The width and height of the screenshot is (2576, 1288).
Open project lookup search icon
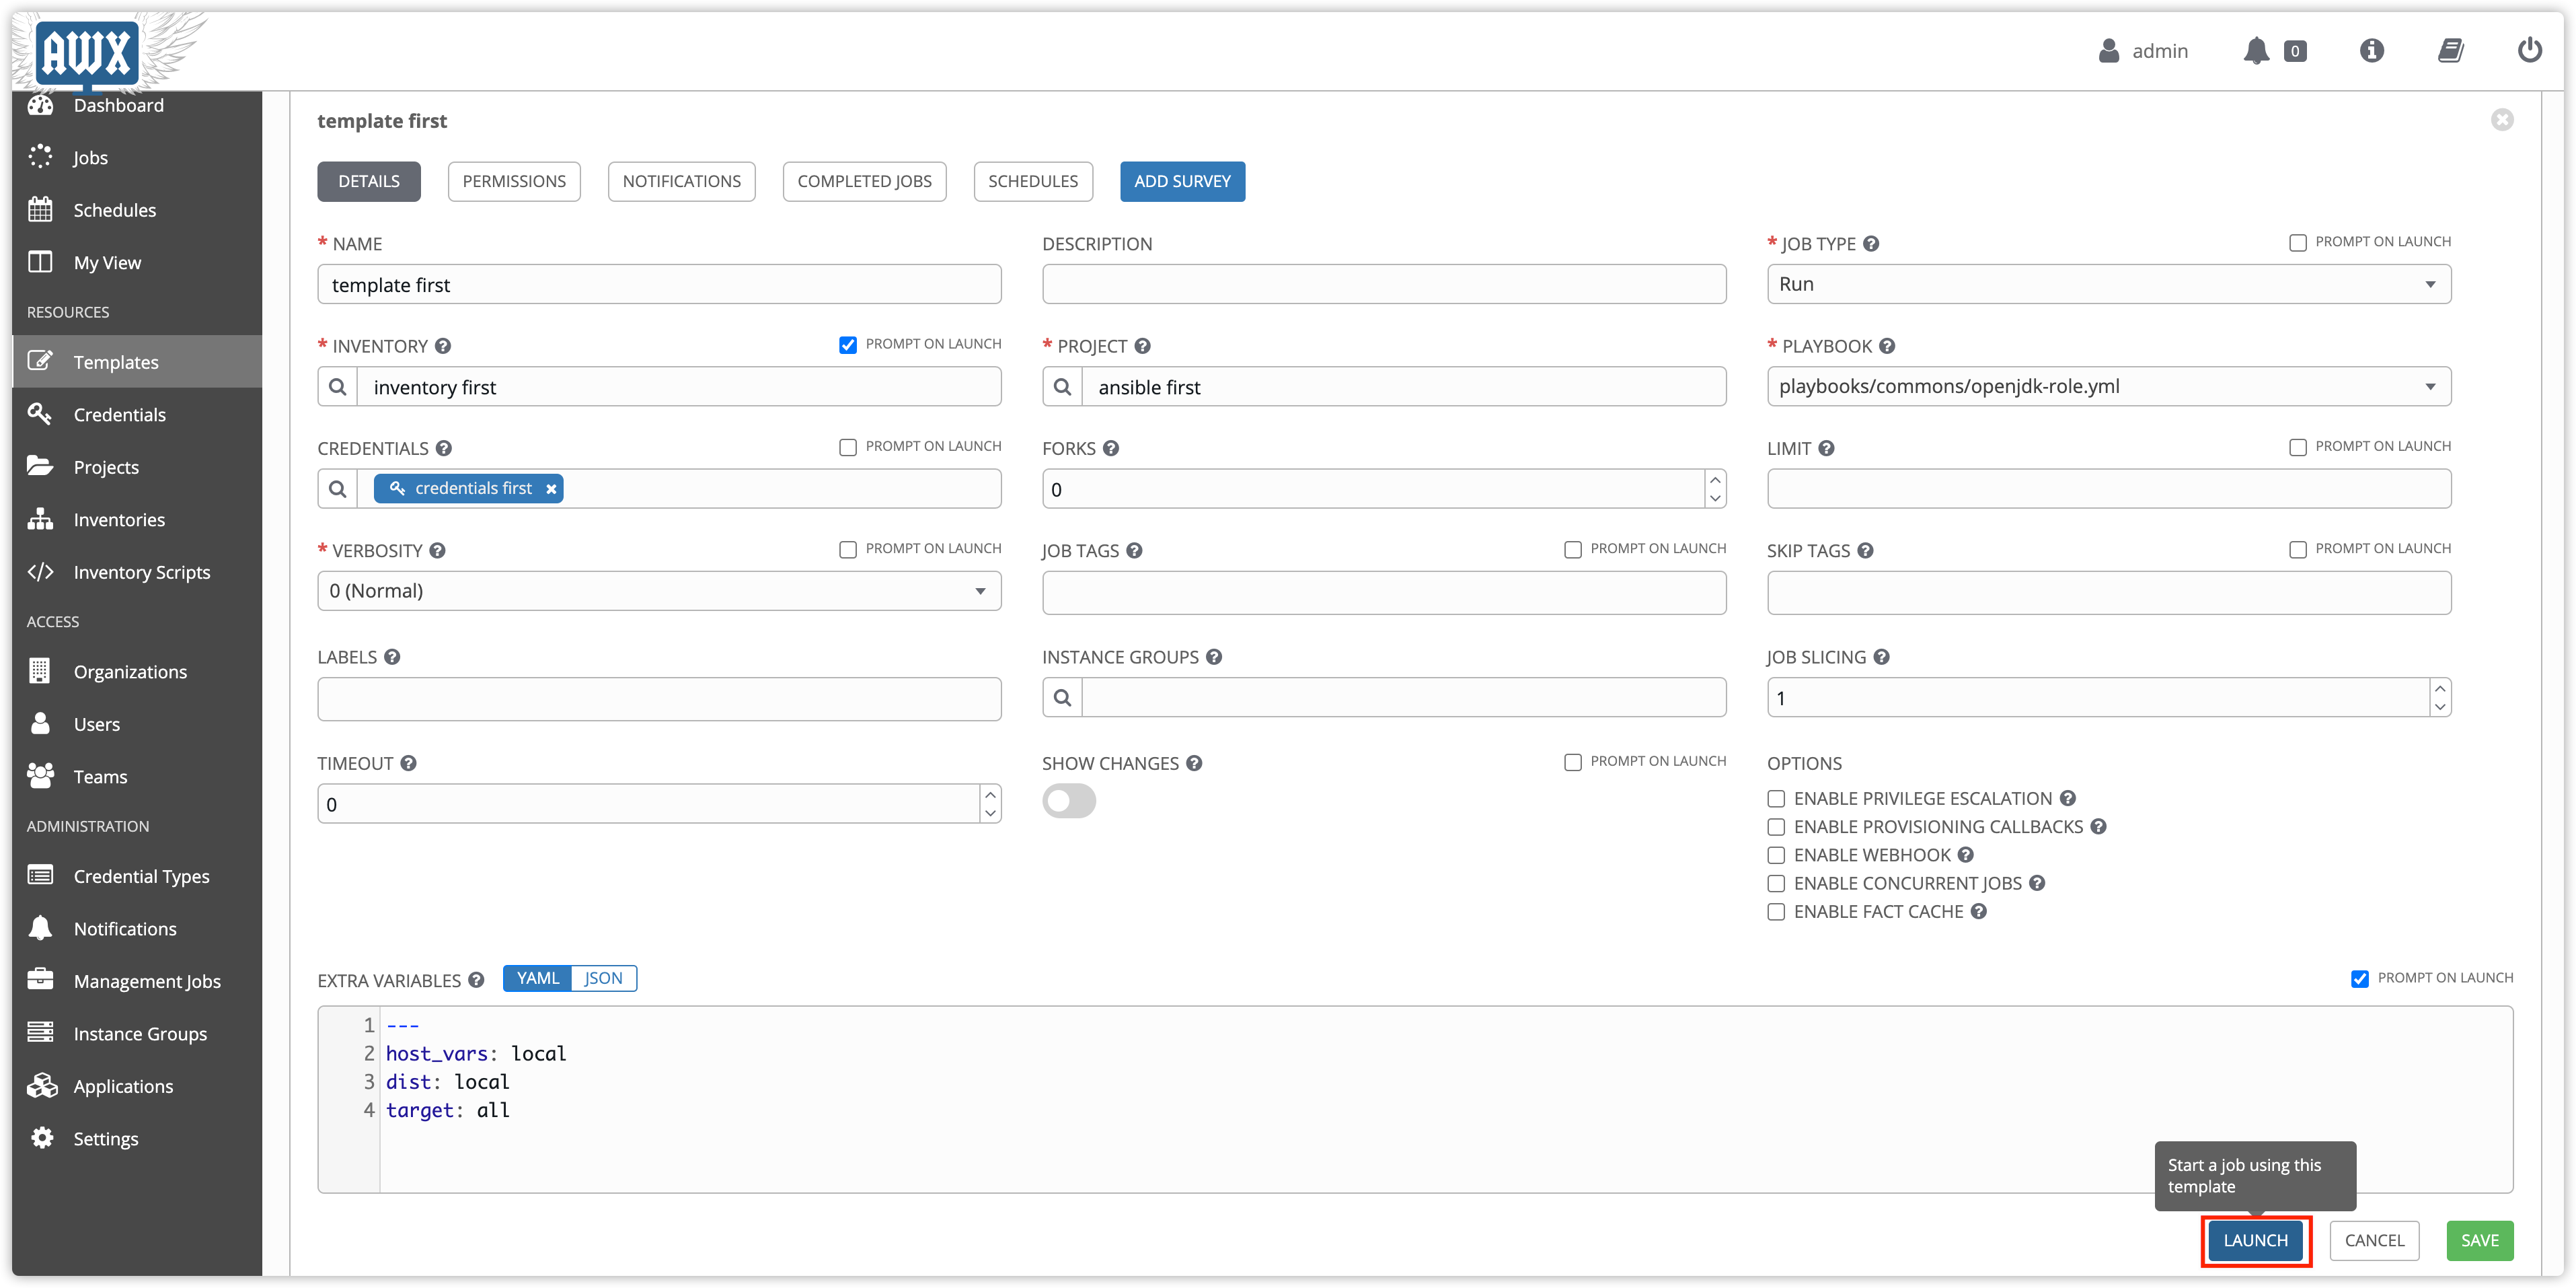coord(1063,386)
